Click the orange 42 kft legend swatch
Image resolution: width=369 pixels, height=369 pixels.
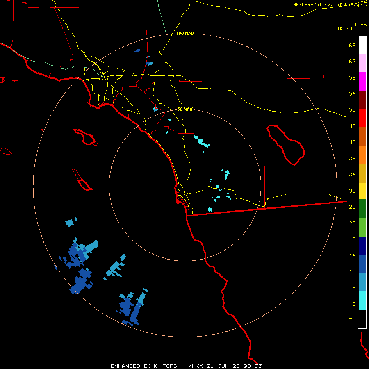pos(362,155)
